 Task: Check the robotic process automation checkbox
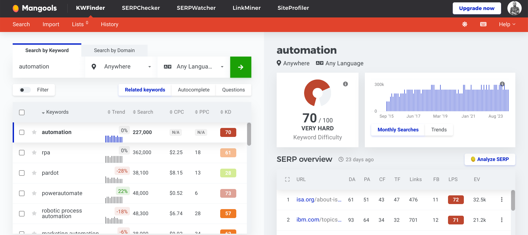[22, 214]
